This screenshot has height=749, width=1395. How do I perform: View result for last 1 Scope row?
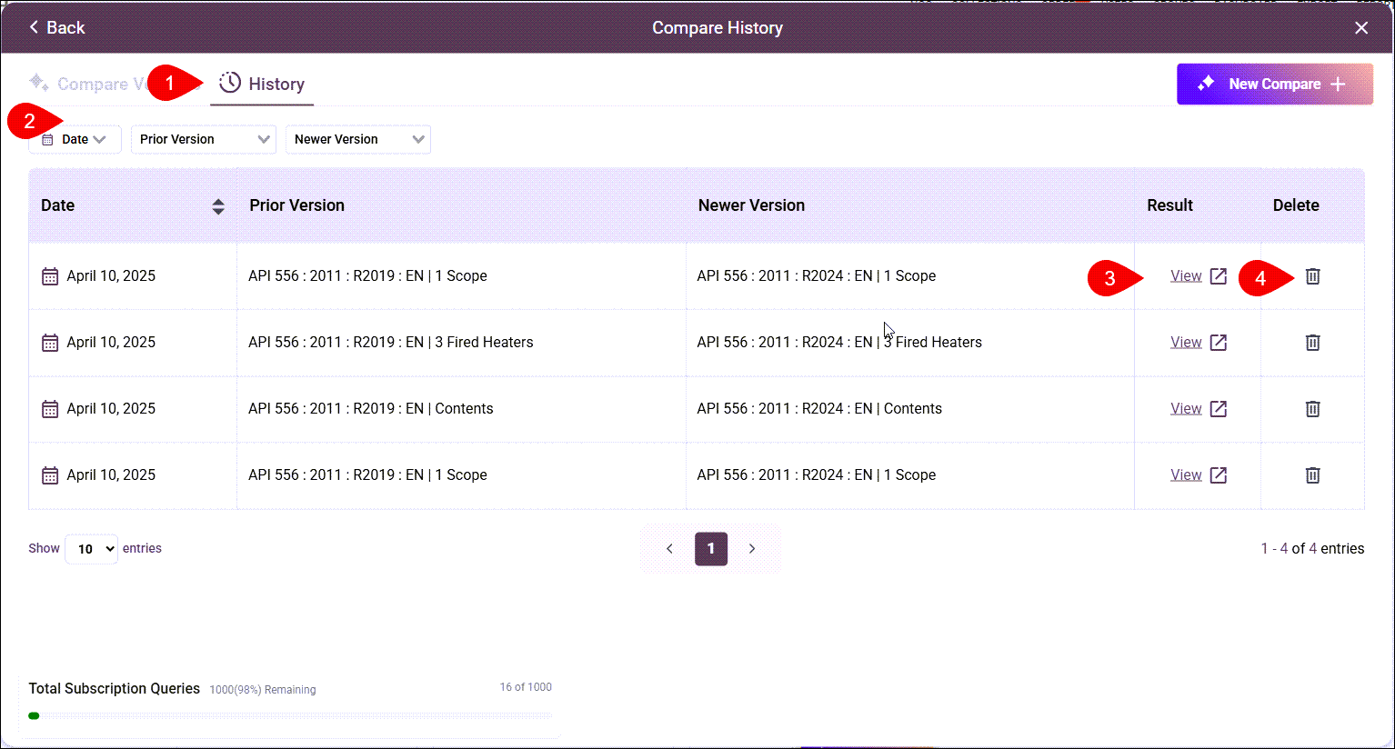coord(1186,475)
